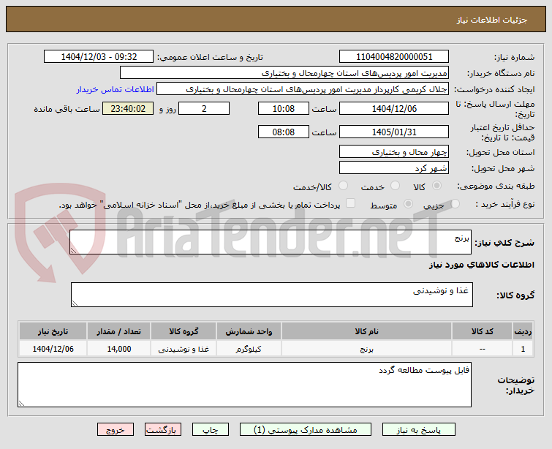Click the remaining days field showing 2

point(204,109)
